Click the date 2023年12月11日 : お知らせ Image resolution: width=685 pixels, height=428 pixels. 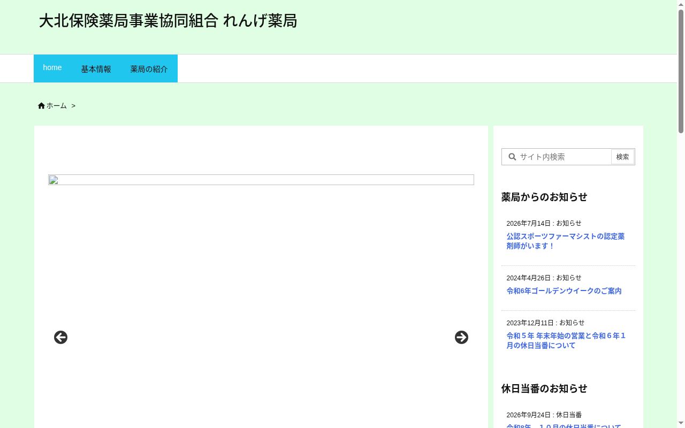[x=545, y=323]
